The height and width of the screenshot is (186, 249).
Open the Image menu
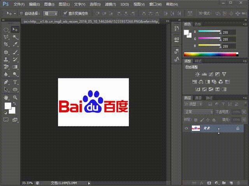(x=49, y=4)
